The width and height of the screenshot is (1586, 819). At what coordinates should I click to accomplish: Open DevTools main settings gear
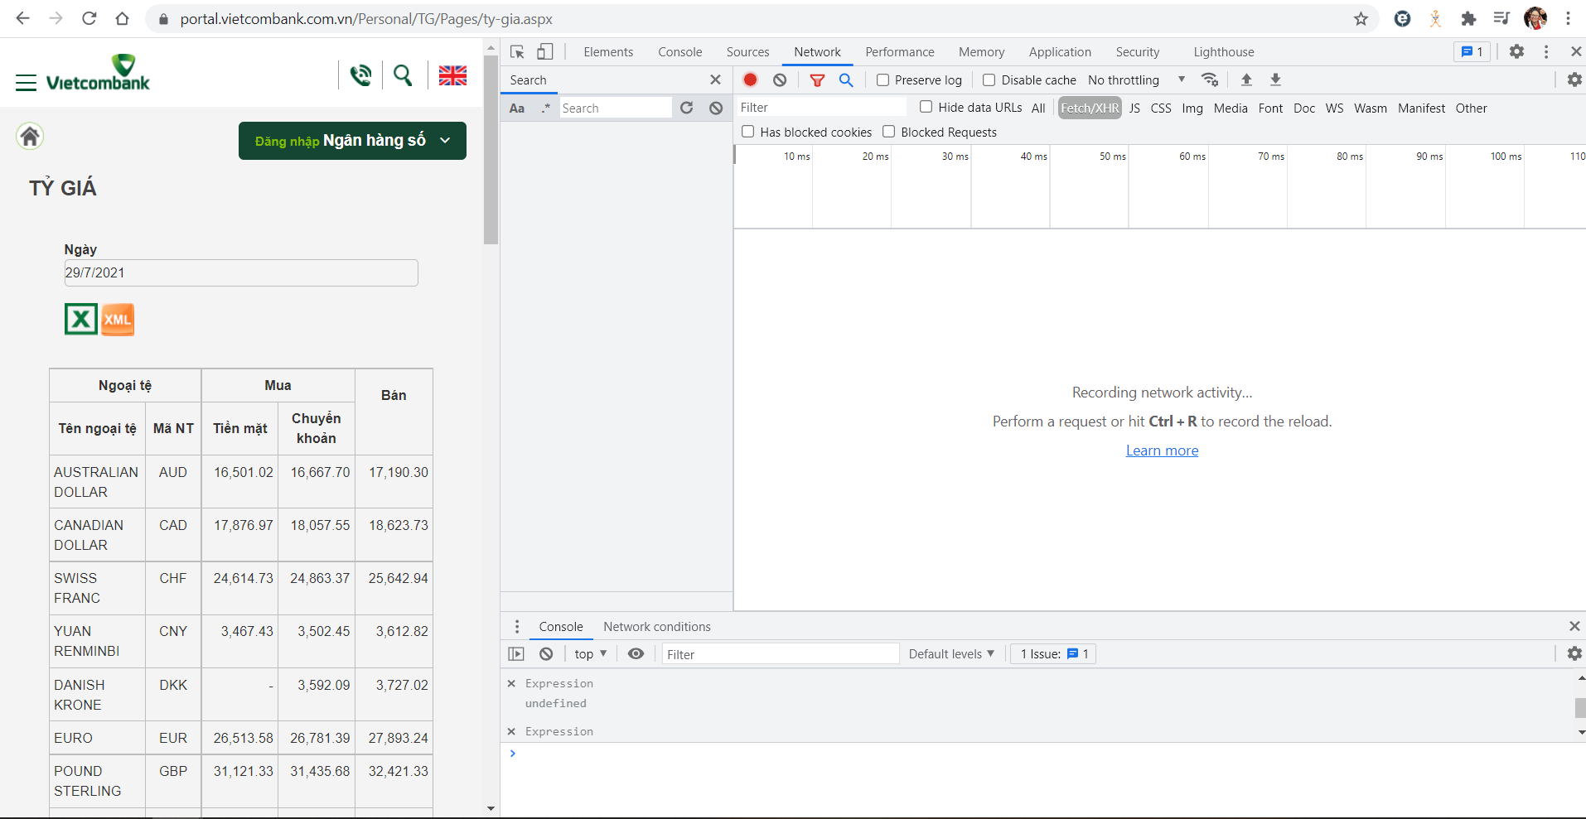coord(1516,51)
